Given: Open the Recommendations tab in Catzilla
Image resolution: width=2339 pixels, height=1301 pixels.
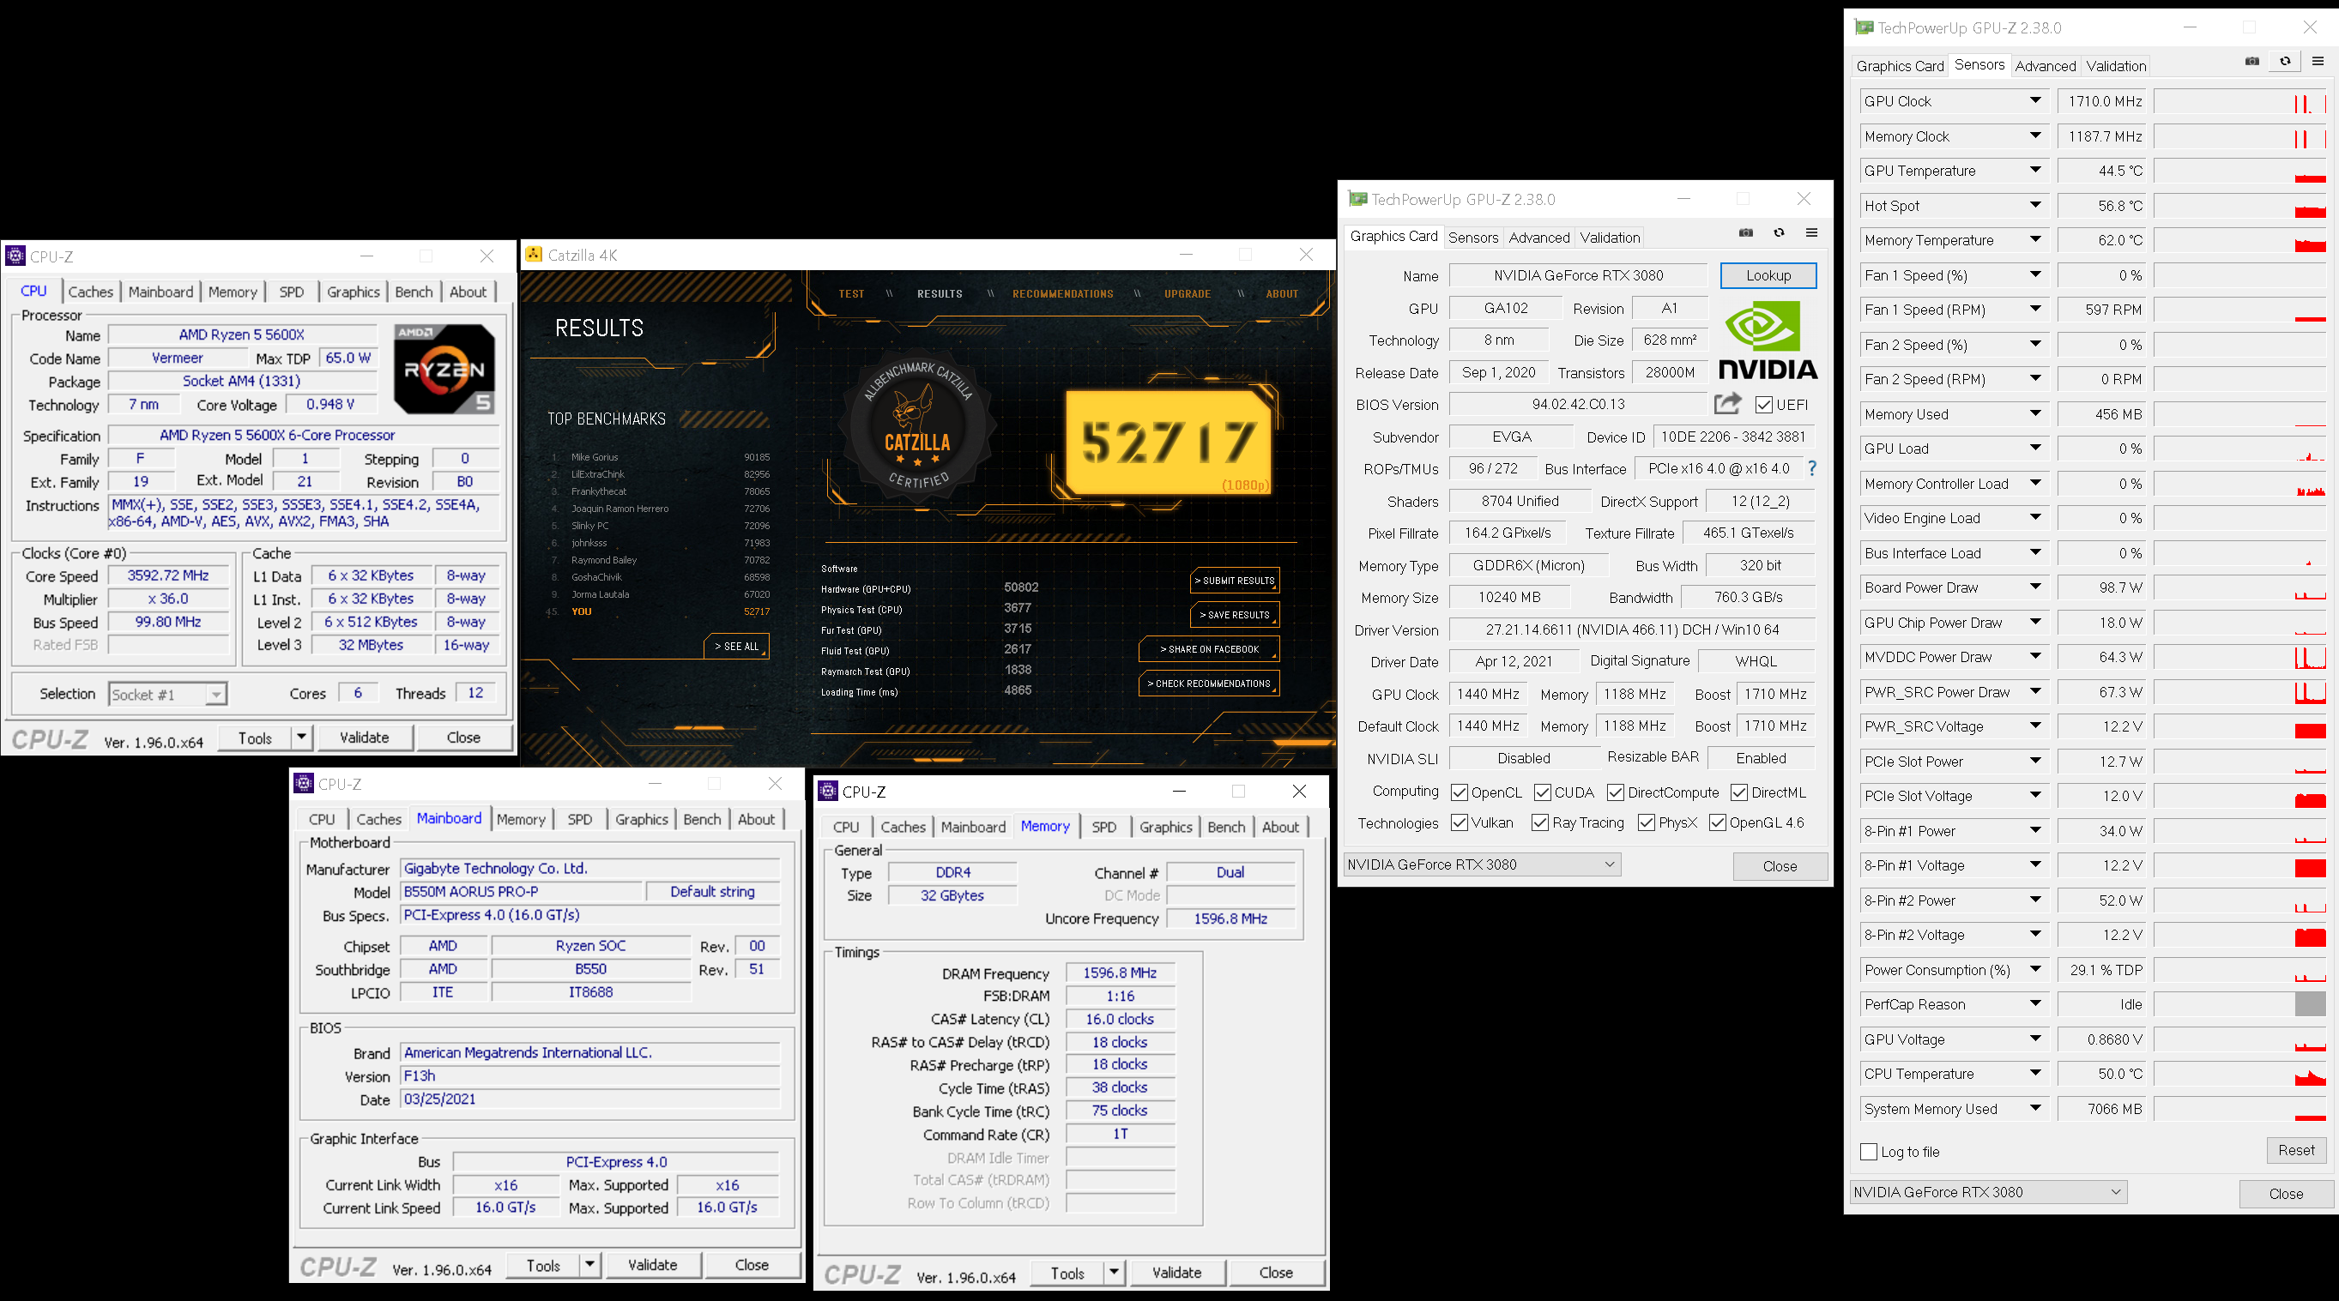Looking at the screenshot, I should coord(1062,294).
